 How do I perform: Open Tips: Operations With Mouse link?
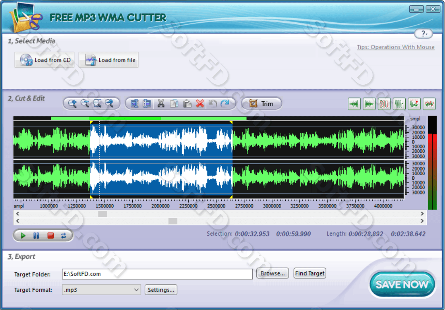click(395, 47)
